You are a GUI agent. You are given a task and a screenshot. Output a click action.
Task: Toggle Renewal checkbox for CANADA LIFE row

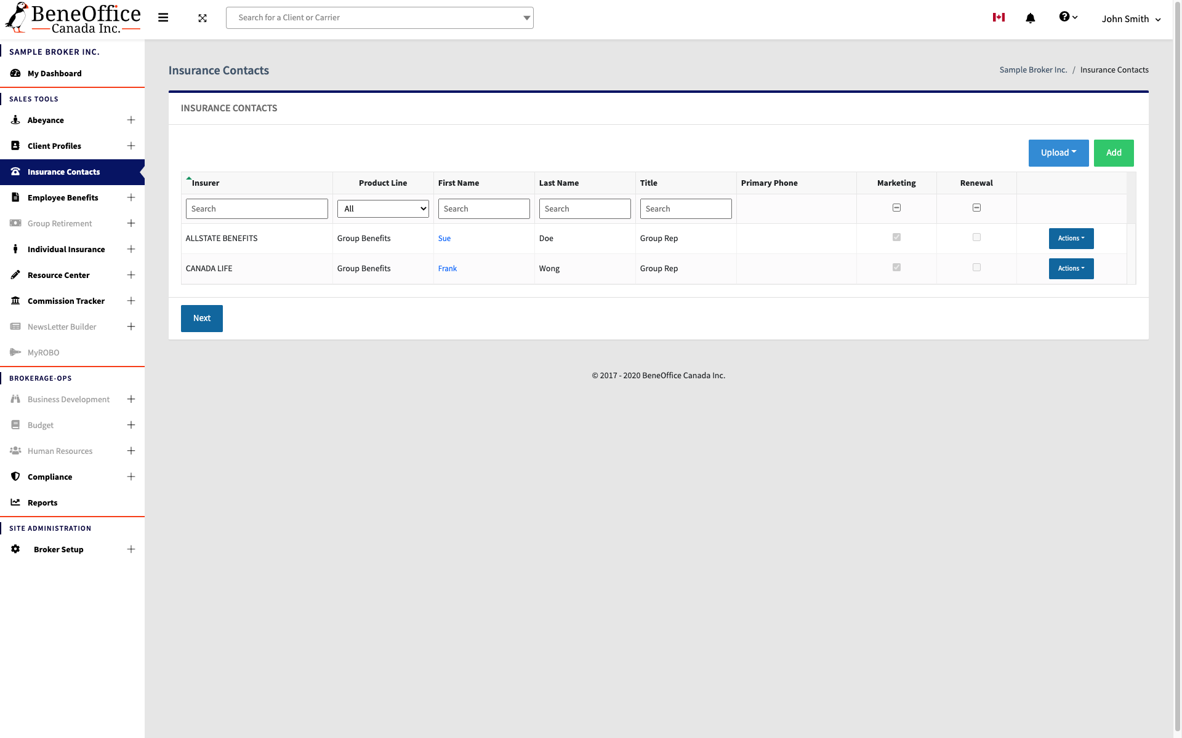pos(976,268)
